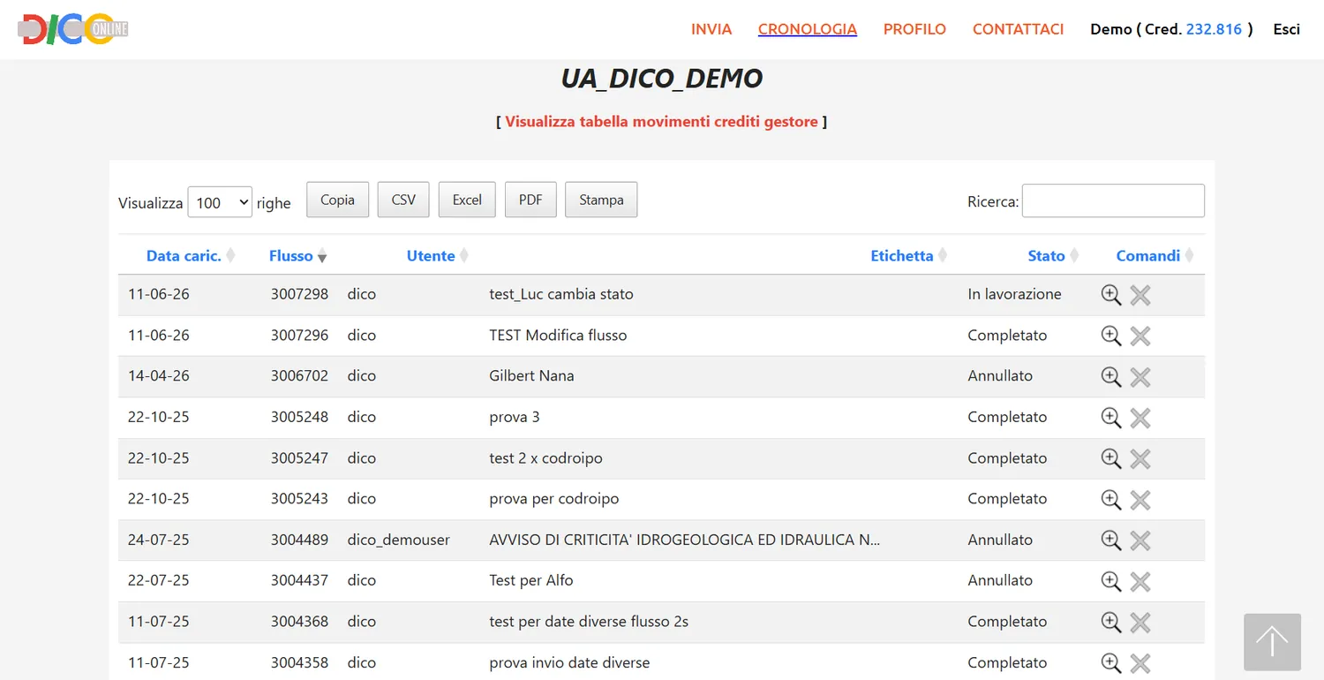
Task: Delete flow 3004489
Action: 1140,540
